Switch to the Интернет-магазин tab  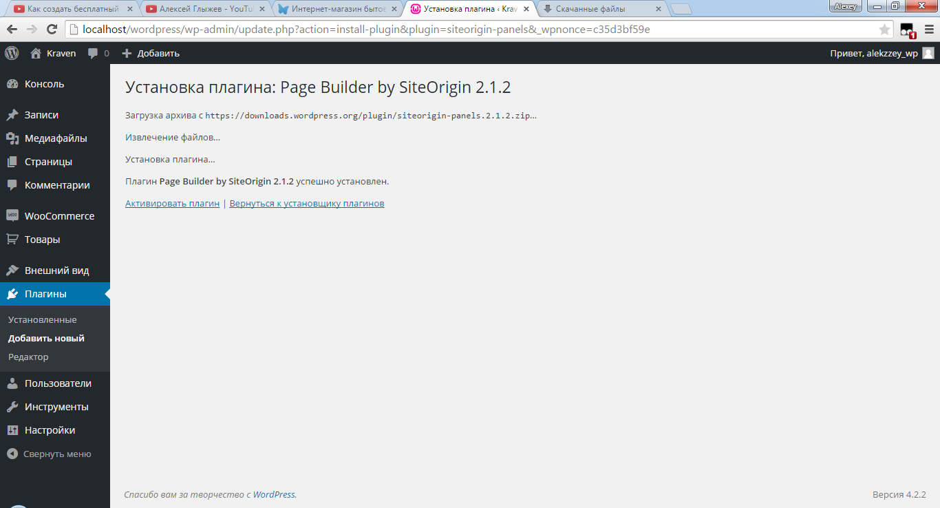point(336,9)
